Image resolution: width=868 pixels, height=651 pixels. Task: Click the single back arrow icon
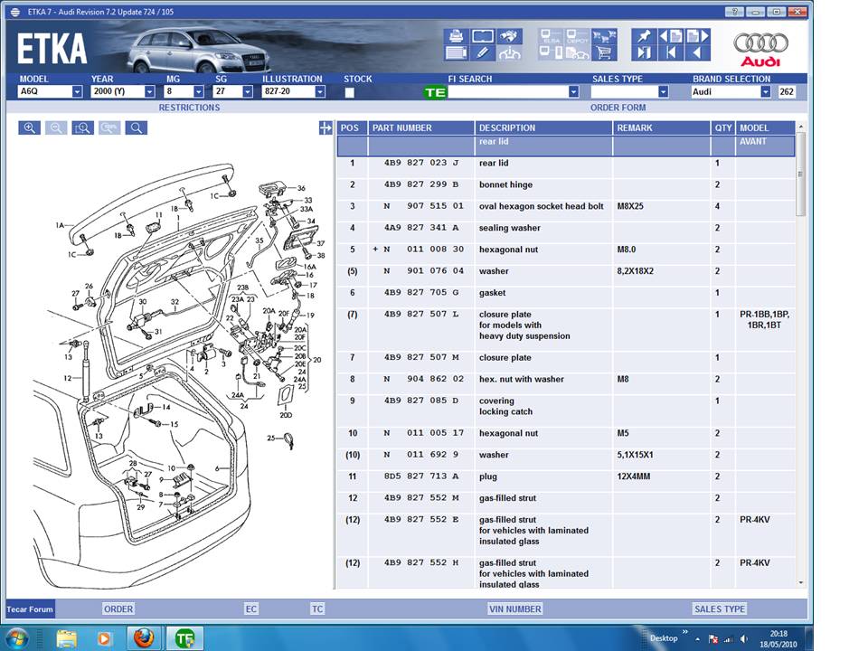pos(697,53)
